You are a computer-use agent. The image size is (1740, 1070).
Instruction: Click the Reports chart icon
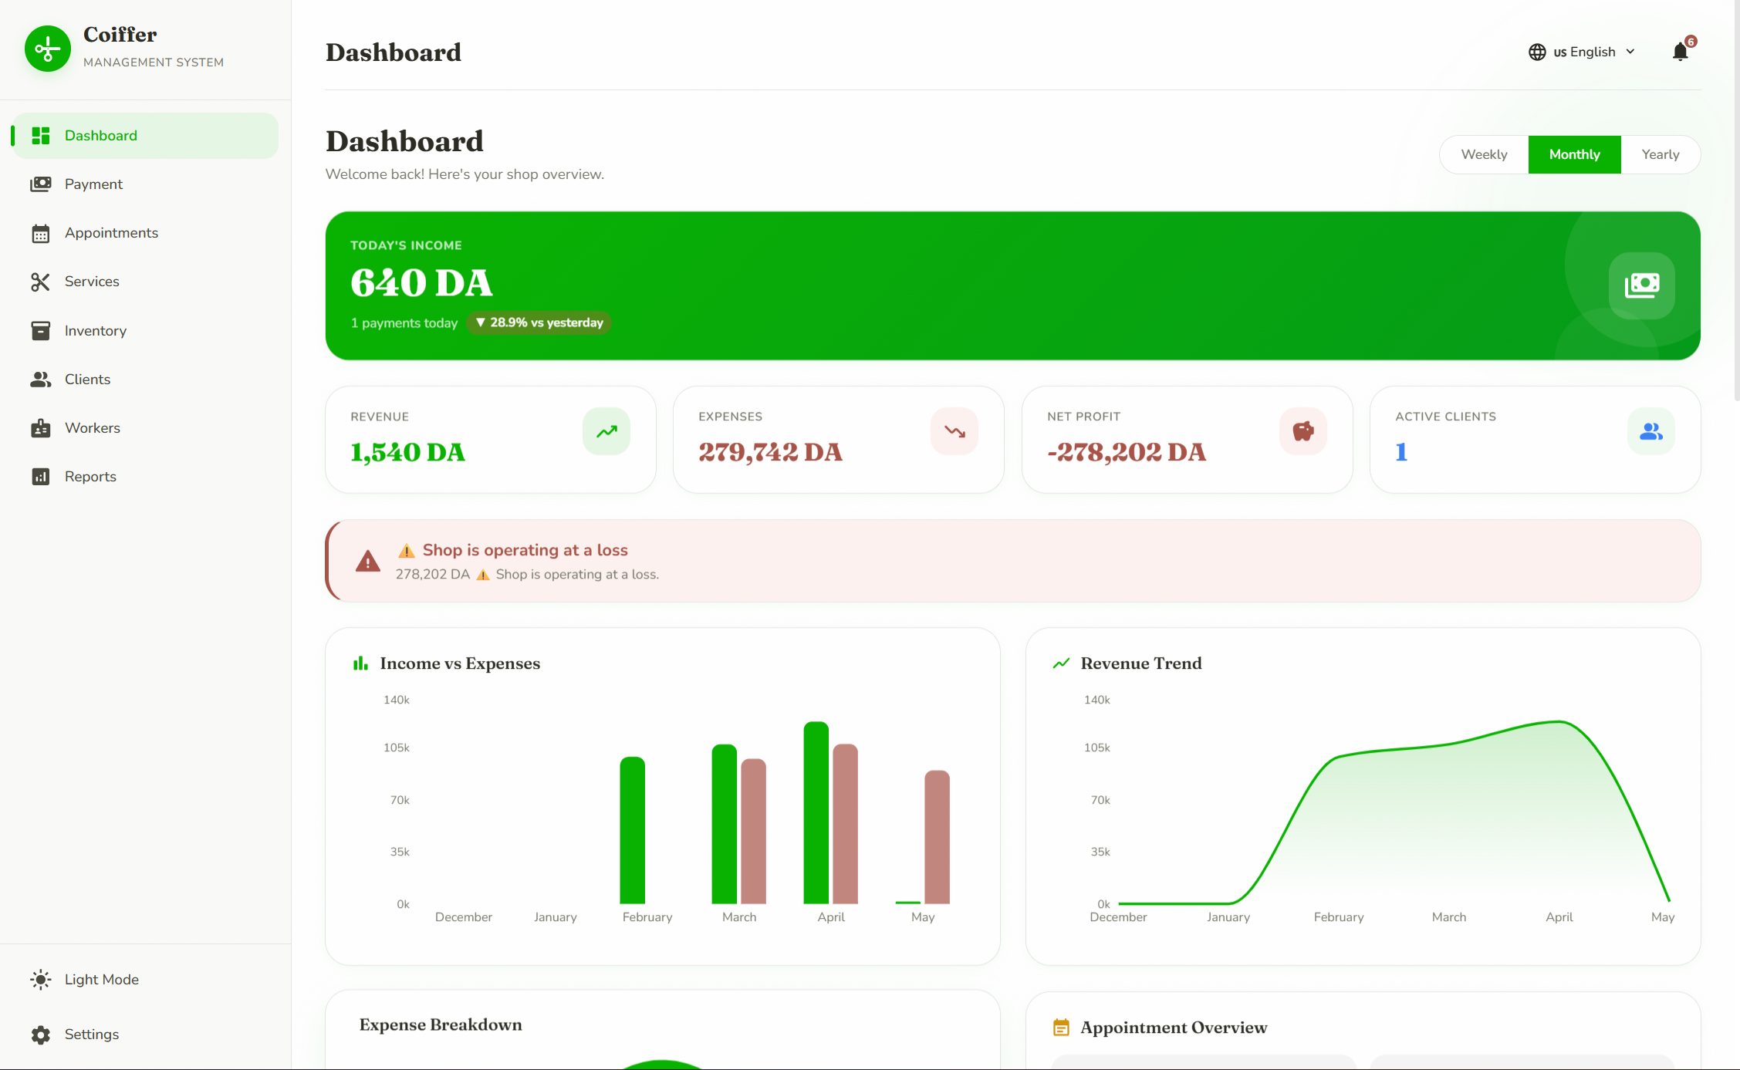click(x=41, y=477)
